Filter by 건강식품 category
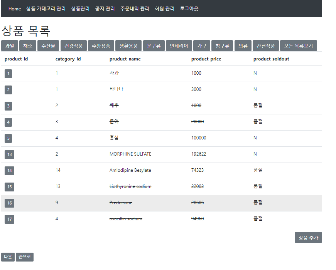Image resolution: width=336 pixels, height=270 pixels. coord(74,46)
